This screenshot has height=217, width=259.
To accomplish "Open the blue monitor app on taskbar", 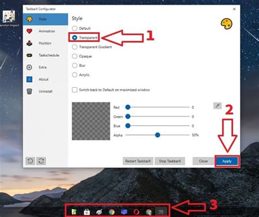I will tap(124, 212).
